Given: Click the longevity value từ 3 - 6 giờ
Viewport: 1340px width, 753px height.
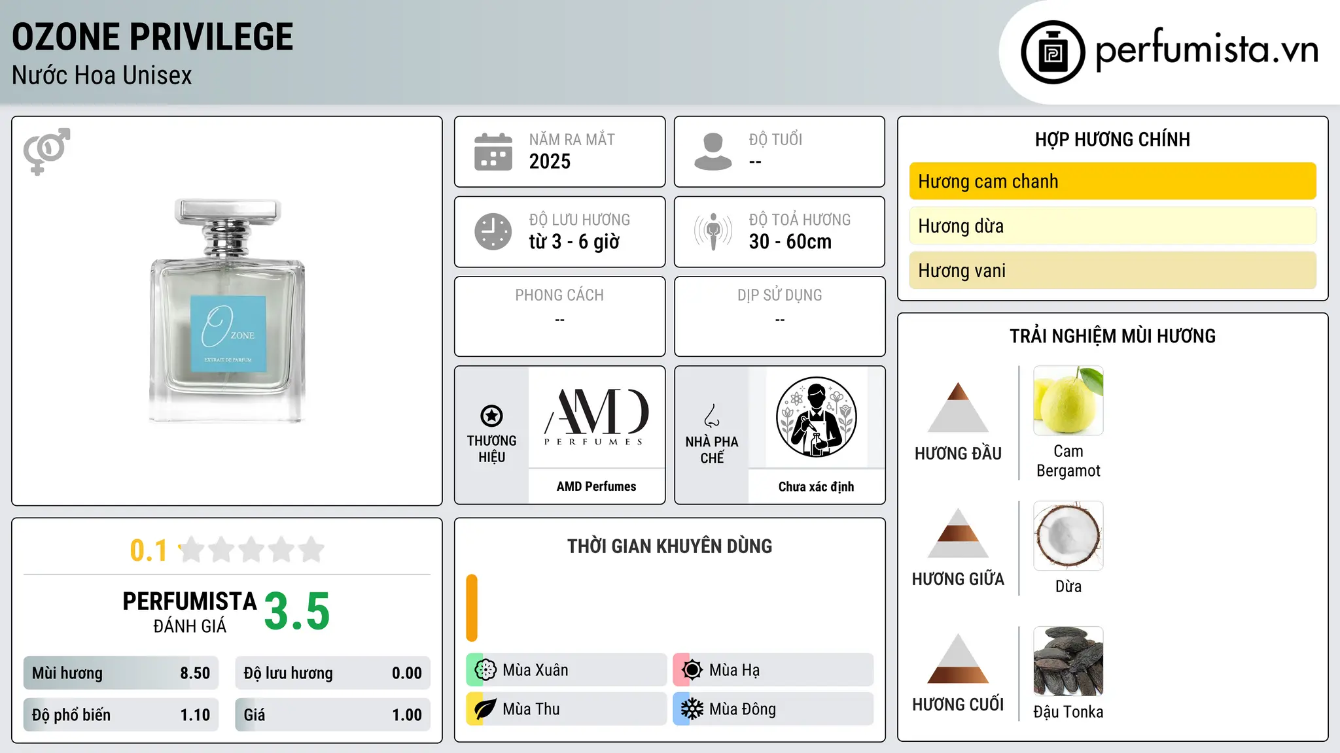Looking at the screenshot, I should pyautogui.click(x=574, y=242).
